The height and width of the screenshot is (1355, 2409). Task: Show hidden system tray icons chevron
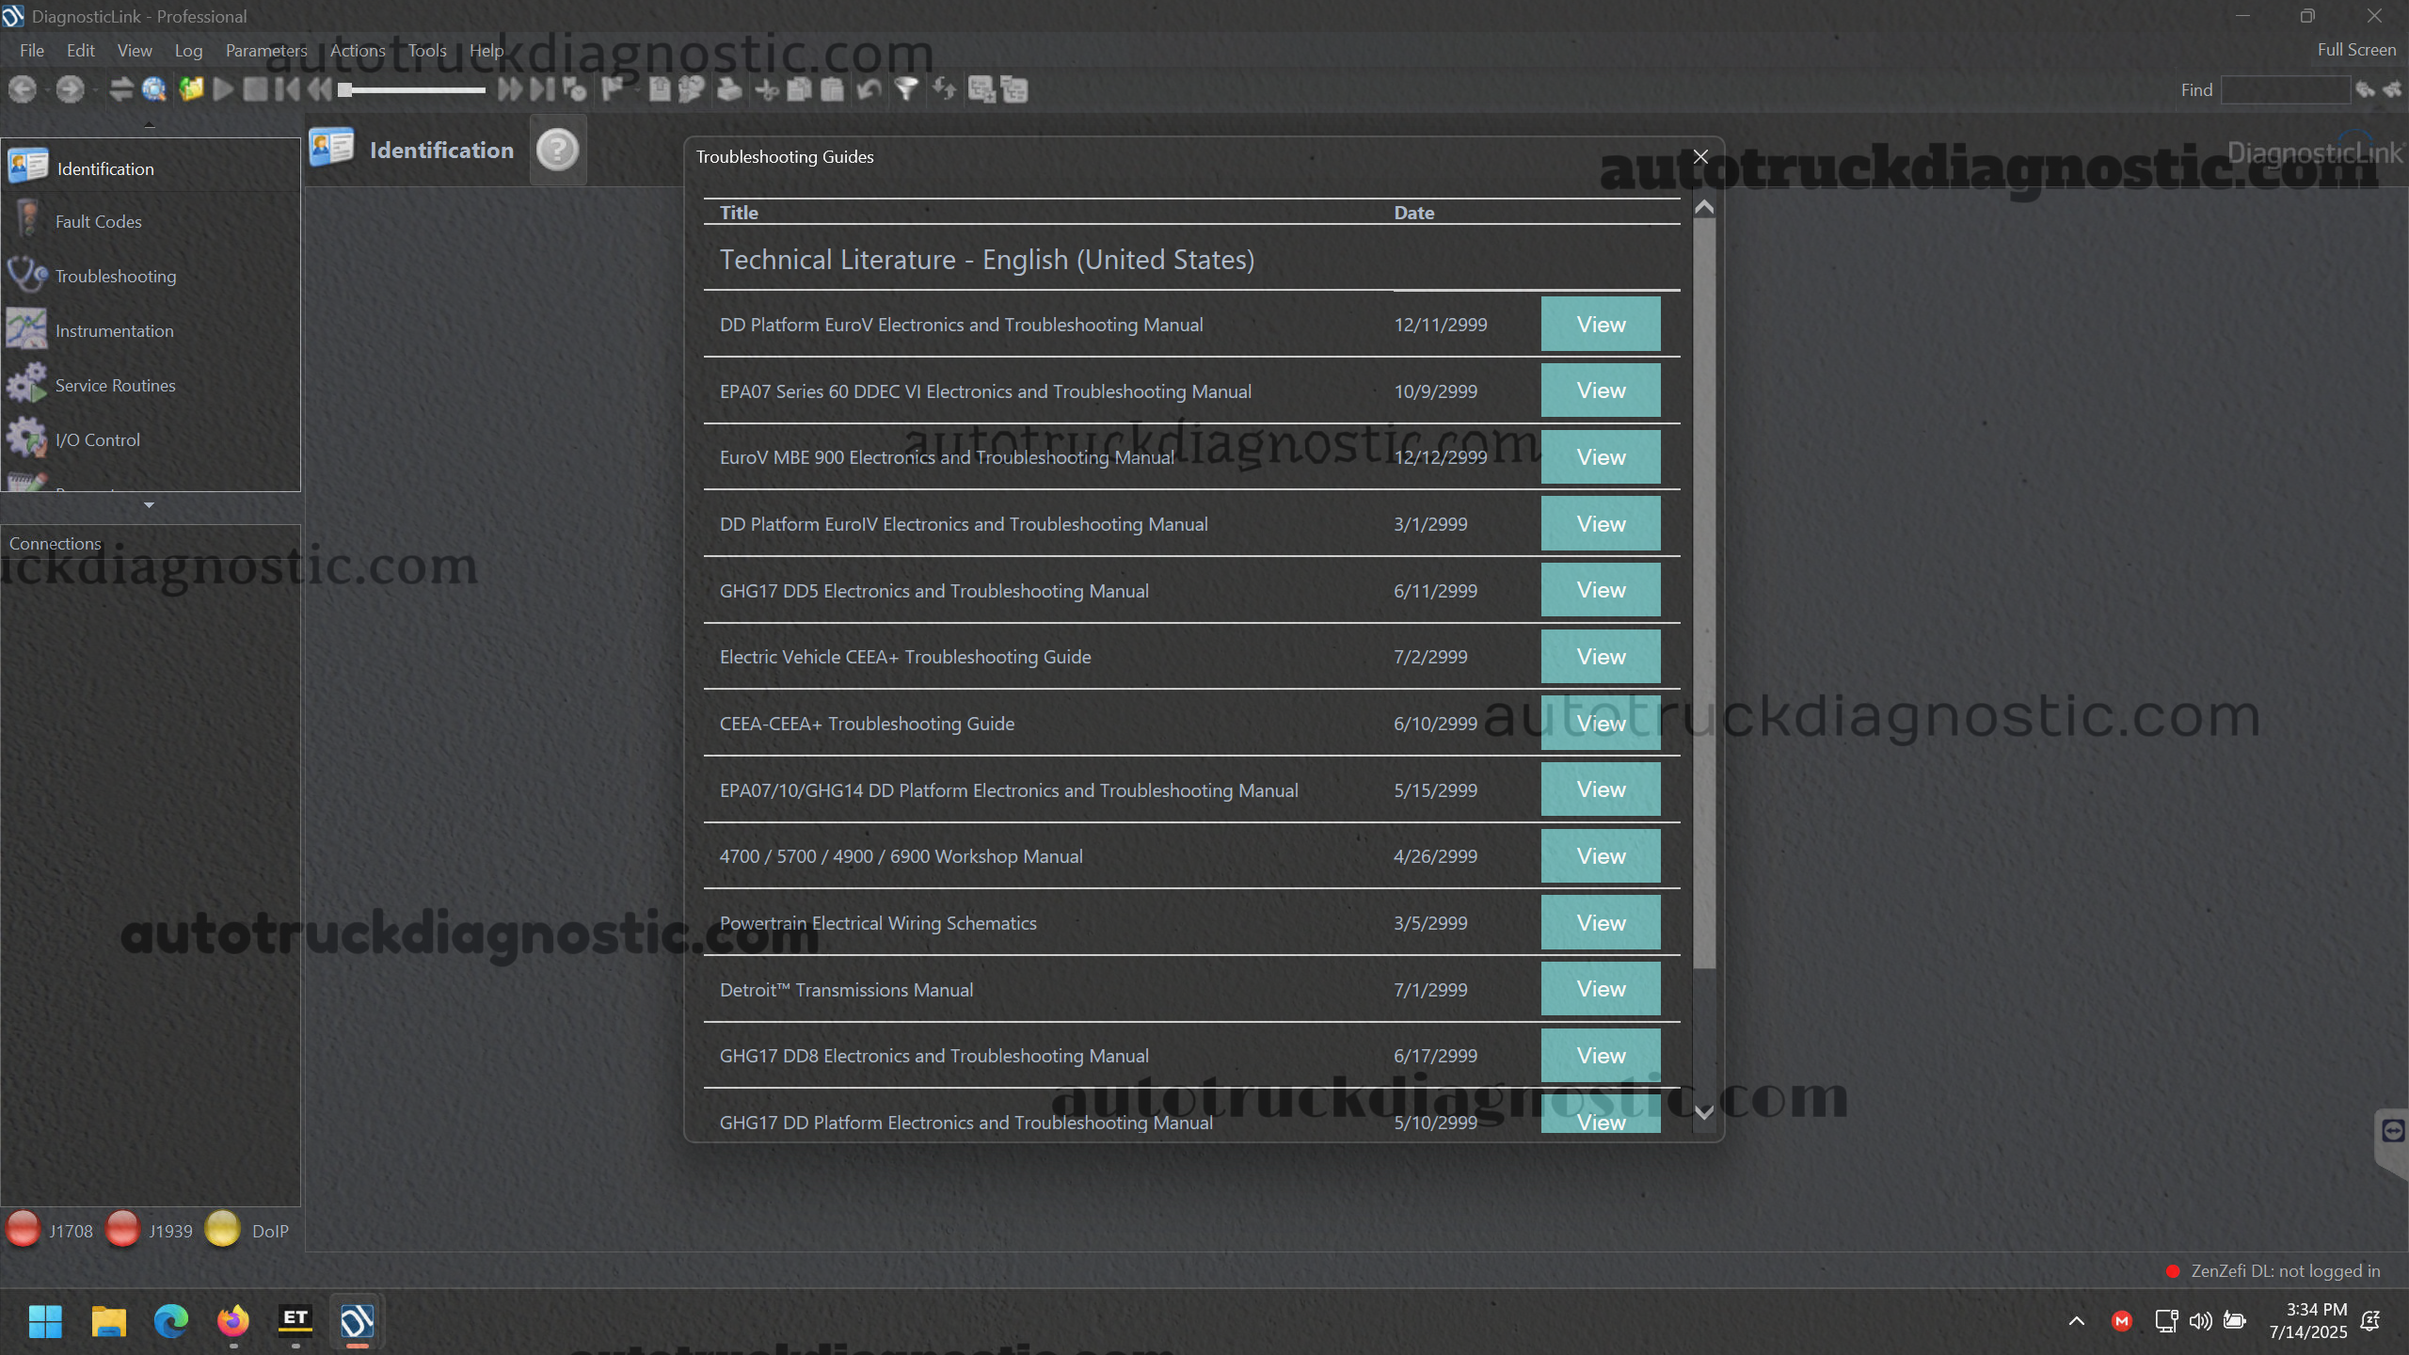[x=2077, y=1321]
